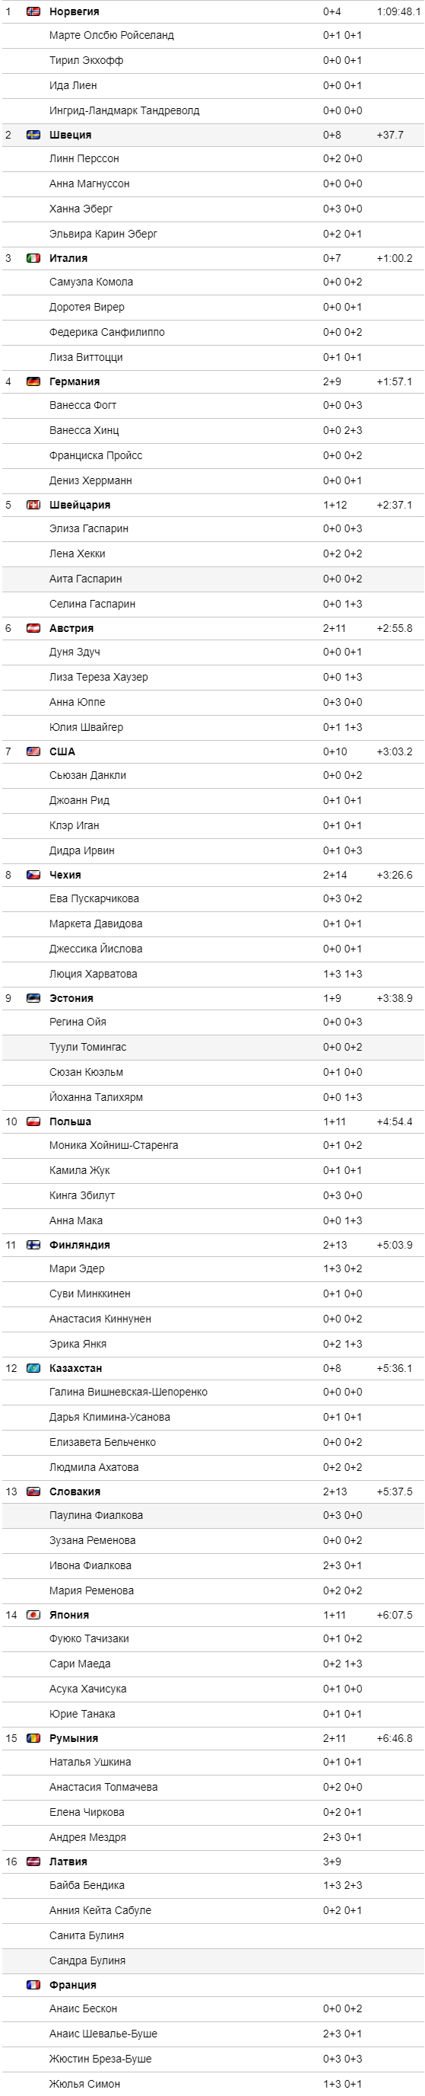Click the Kazakhstan flag icon
Screen dimensions: 425x2096
tap(33, 1368)
